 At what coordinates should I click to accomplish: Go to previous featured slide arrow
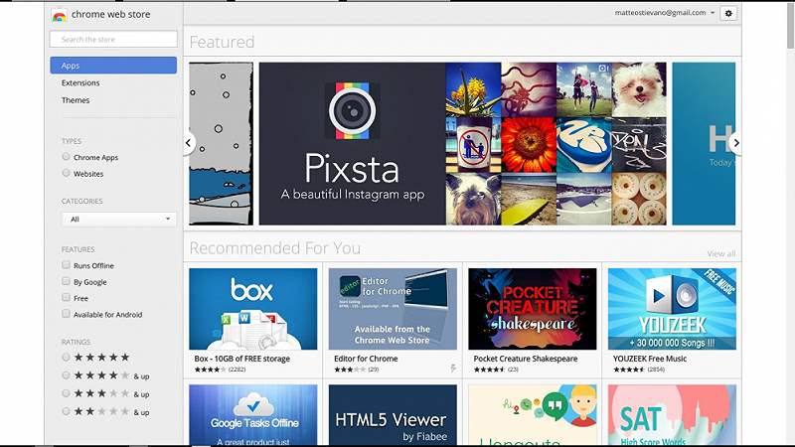point(189,143)
